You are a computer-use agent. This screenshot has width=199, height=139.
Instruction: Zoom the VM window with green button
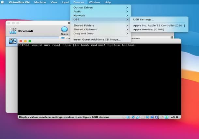pyautogui.click(x=30, y=41)
